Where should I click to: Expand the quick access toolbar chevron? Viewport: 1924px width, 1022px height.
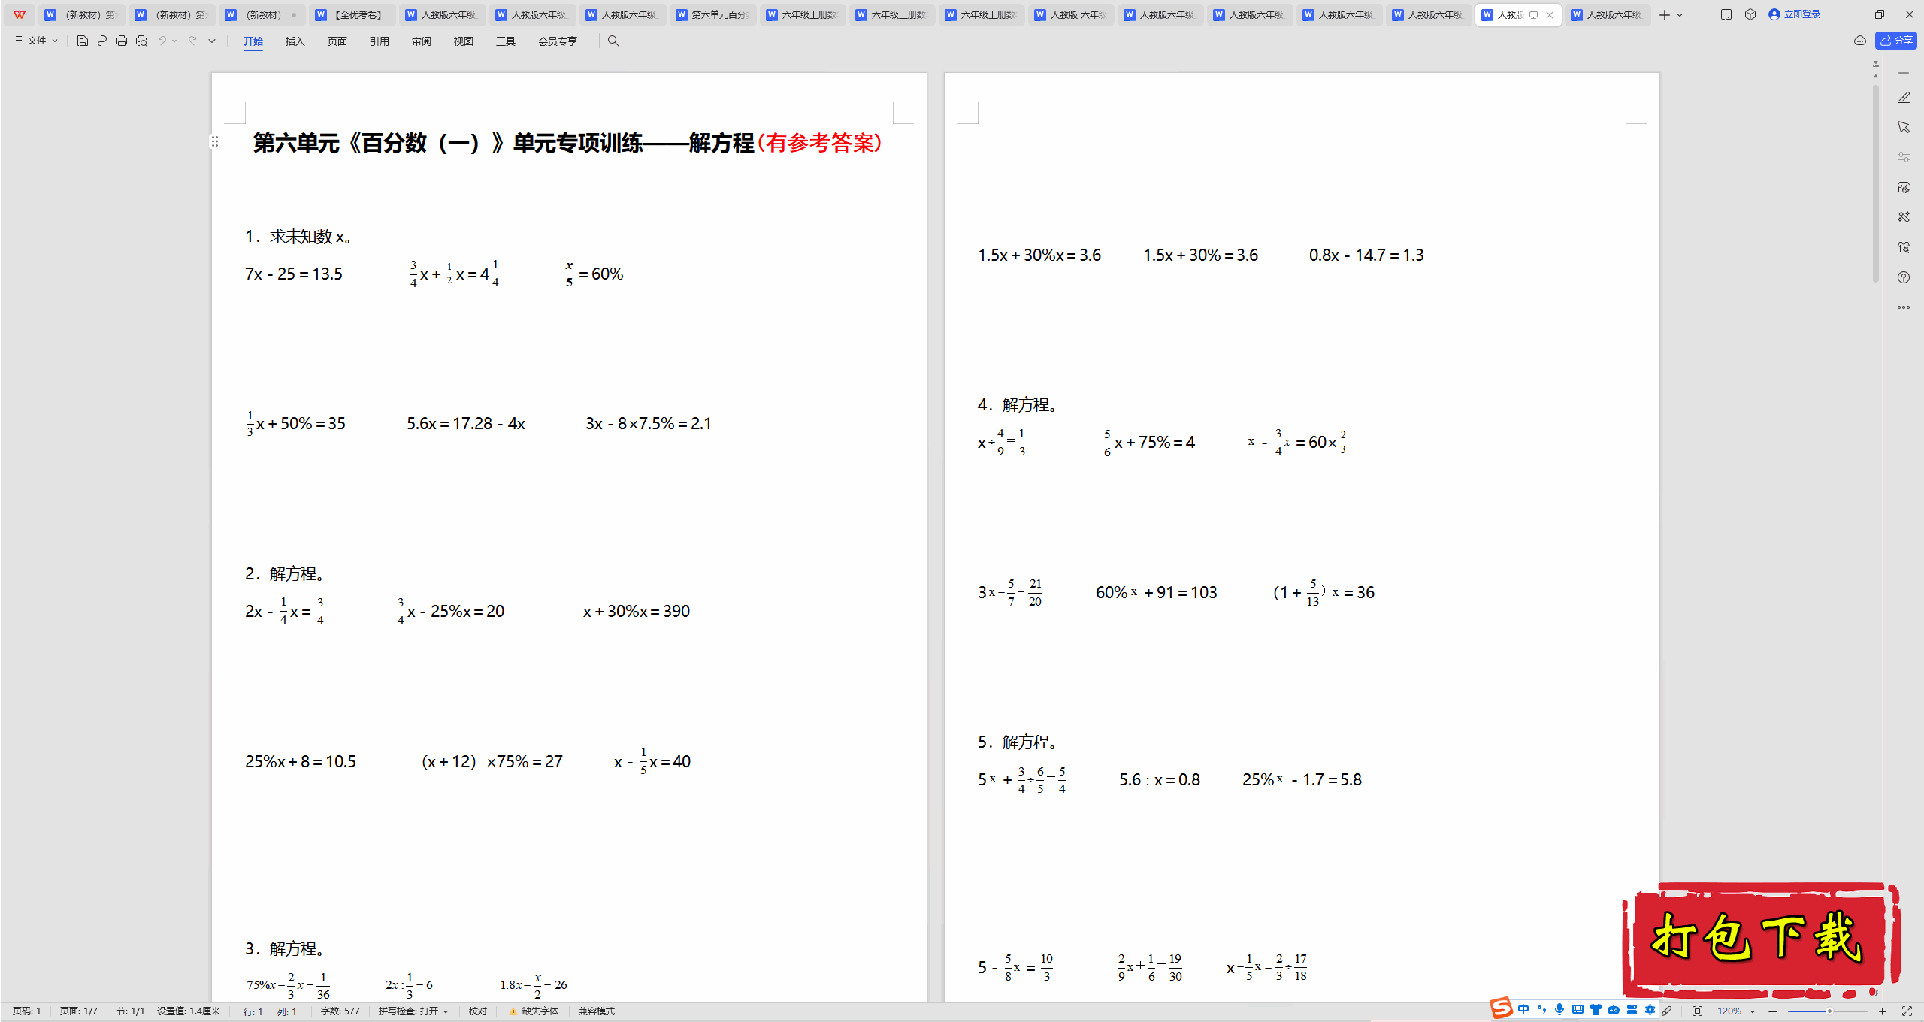pos(212,41)
